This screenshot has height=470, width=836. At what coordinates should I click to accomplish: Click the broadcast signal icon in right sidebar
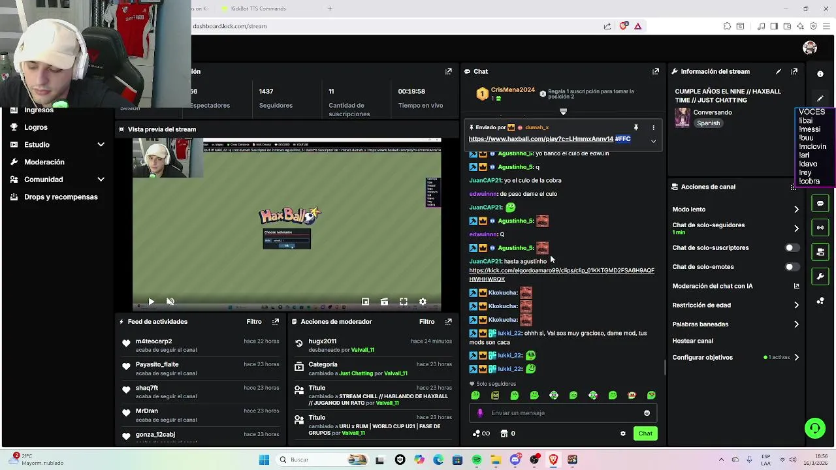click(x=820, y=228)
